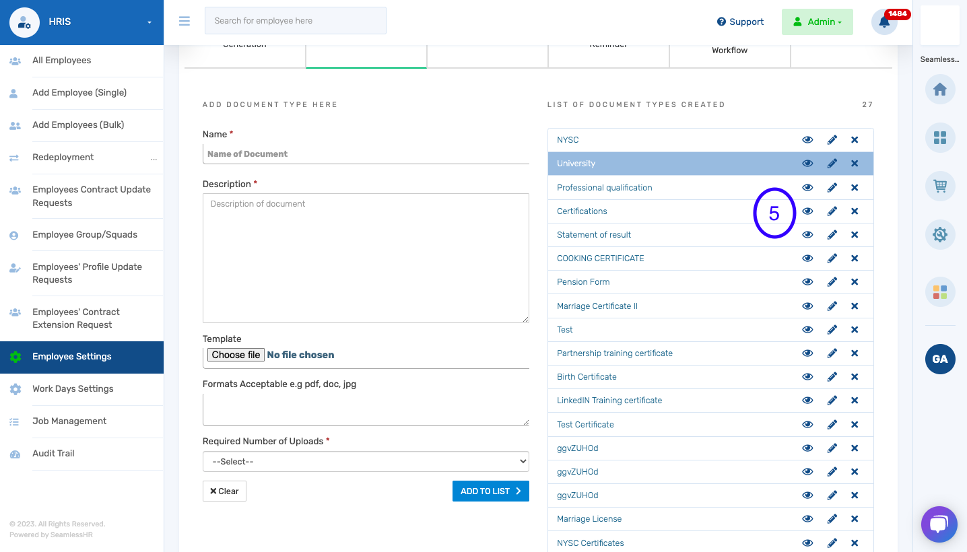Open the chat support bubble

tap(939, 524)
